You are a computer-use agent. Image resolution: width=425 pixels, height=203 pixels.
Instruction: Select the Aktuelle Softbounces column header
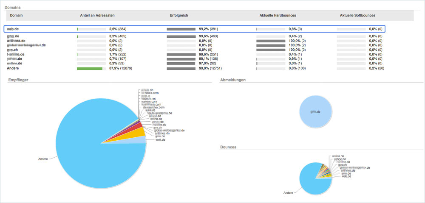pyautogui.click(x=357, y=15)
